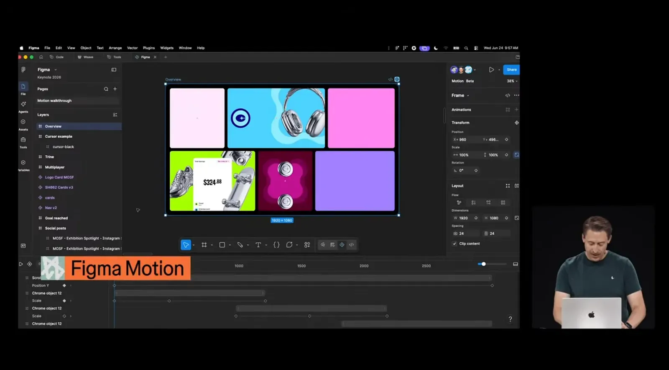Search pages with the magnifier icon
The height and width of the screenshot is (370, 669).
click(106, 89)
